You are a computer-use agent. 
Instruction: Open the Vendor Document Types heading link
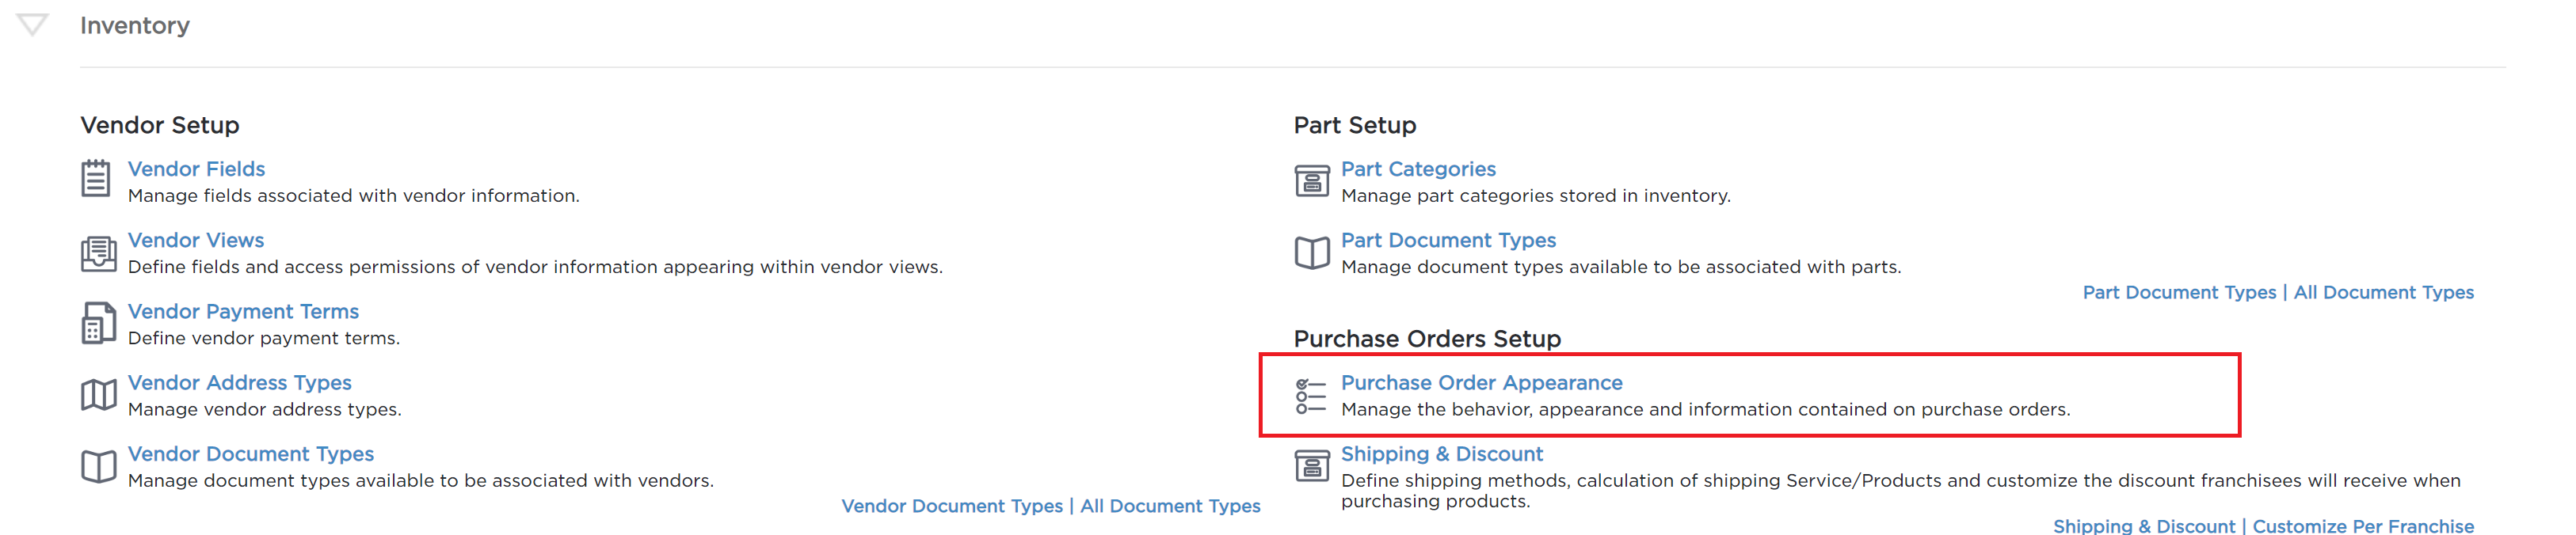point(251,453)
